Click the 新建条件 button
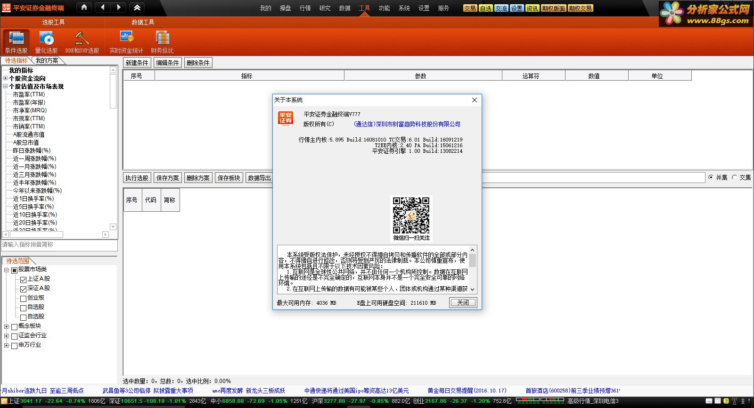754x408 pixels. point(137,63)
